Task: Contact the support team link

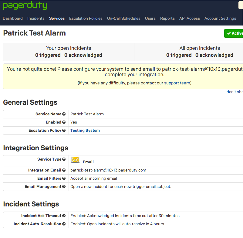Action: point(177,83)
